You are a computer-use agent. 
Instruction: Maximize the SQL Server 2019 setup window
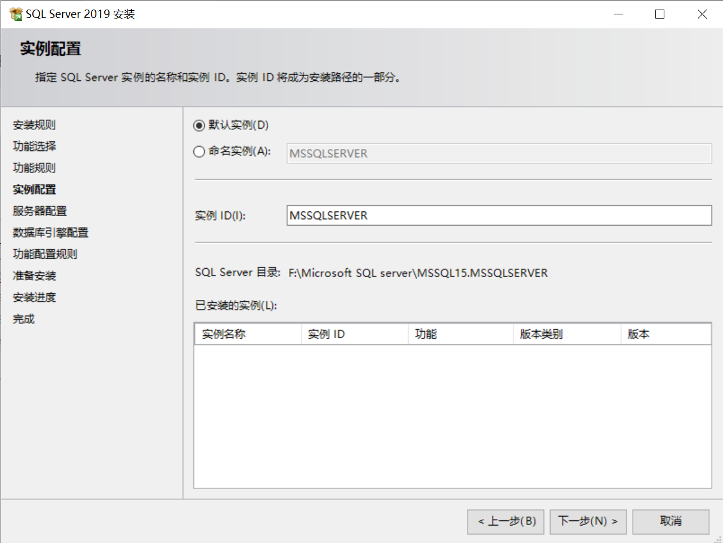[x=660, y=14]
